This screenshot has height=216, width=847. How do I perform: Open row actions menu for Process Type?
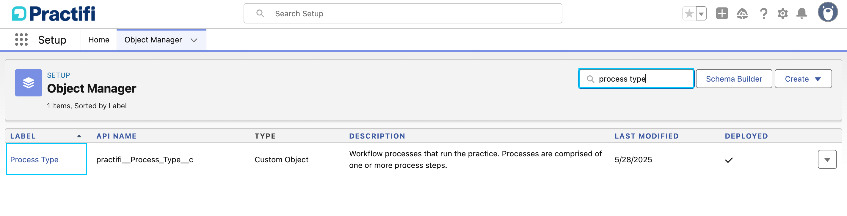pyautogui.click(x=827, y=160)
